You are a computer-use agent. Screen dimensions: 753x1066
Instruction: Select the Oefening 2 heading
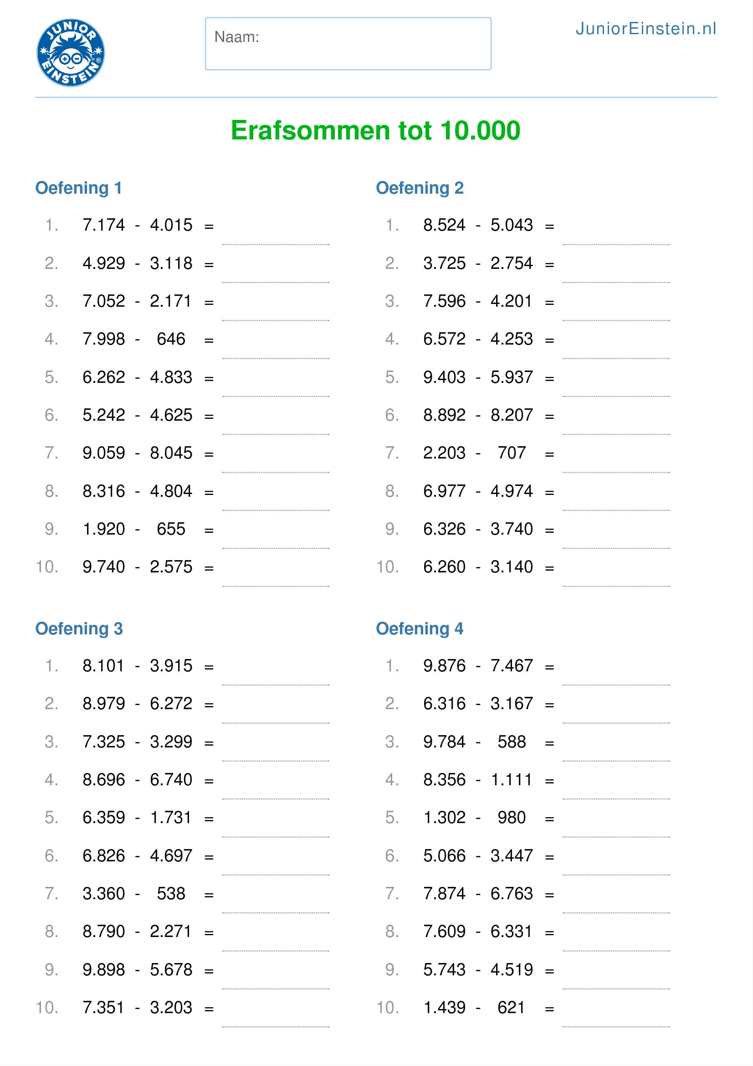coord(420,188)
